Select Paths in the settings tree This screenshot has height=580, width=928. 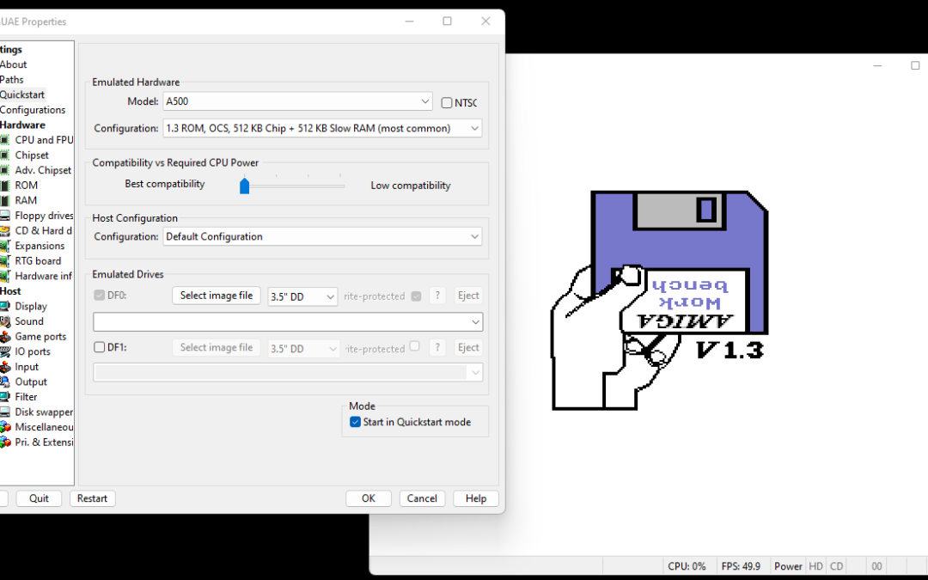click(x=12, y=79)
